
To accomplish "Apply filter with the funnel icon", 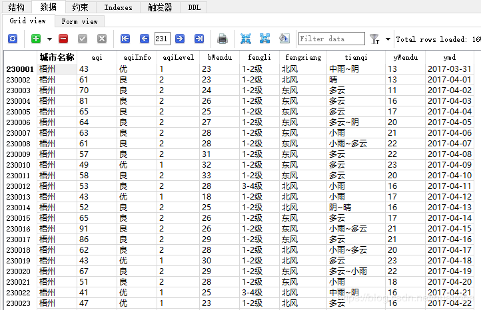I will coord(374,39).
